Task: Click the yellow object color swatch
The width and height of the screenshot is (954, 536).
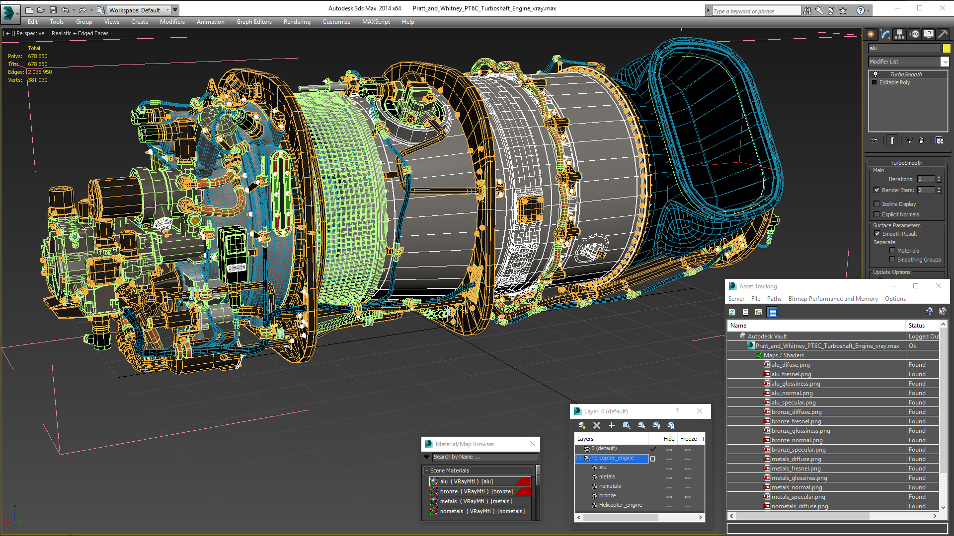Action: [947, 48]
